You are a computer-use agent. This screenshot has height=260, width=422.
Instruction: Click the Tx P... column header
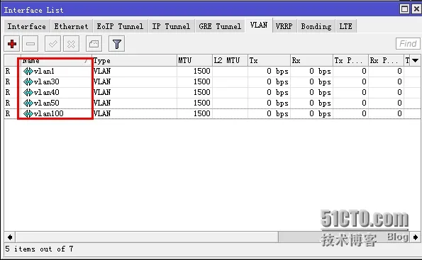click(350, 61)
